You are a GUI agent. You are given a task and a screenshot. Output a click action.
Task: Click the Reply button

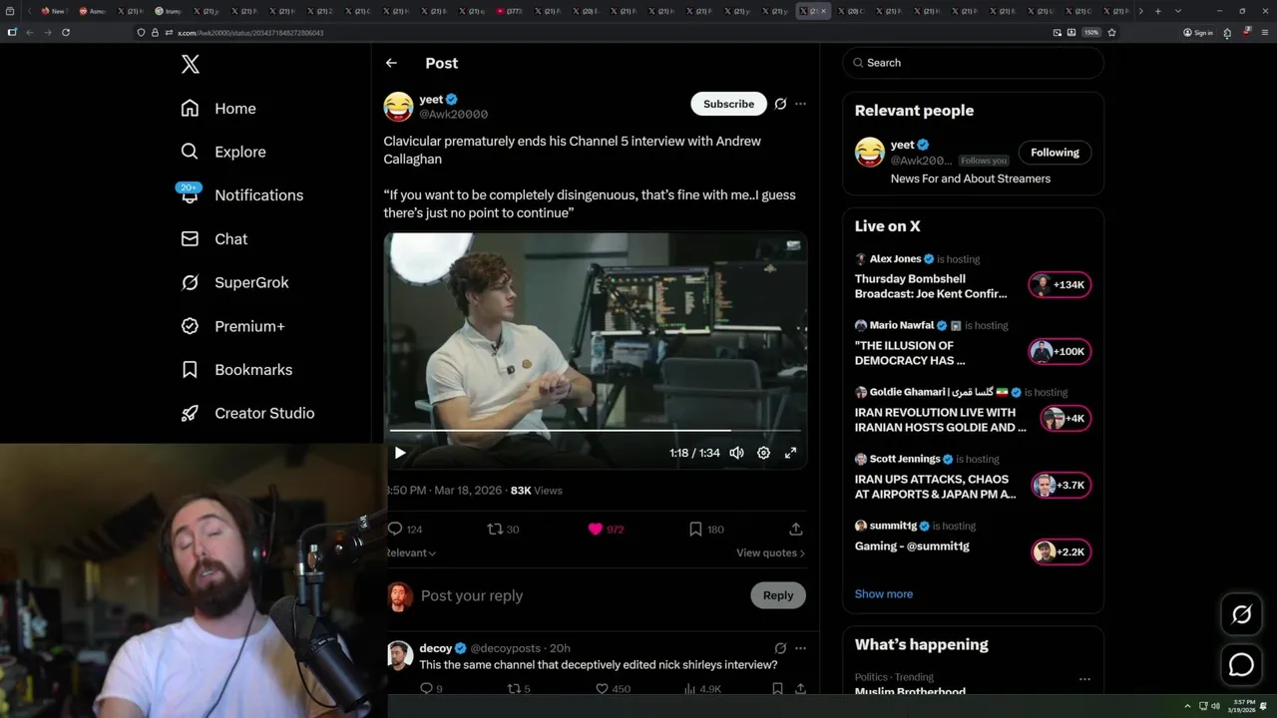[778, 595]
